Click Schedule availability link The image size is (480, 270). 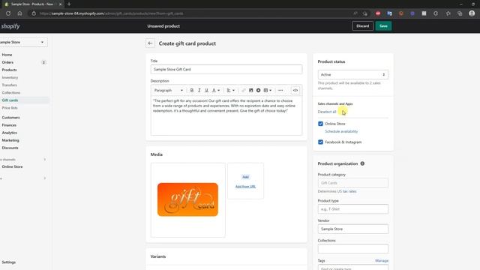(x=341, y=131)
